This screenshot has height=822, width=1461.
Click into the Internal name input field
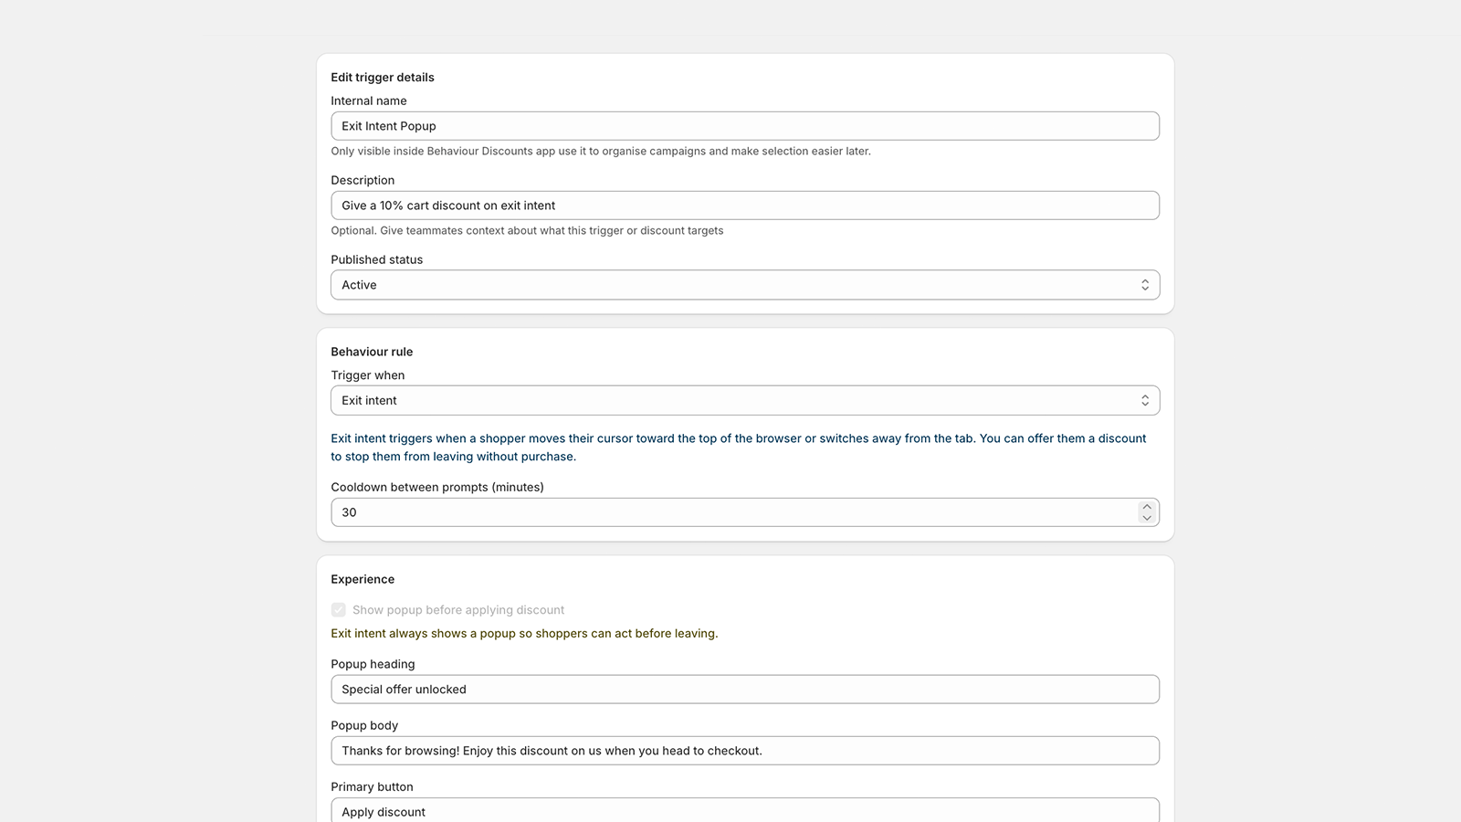[x=744, y=126]
